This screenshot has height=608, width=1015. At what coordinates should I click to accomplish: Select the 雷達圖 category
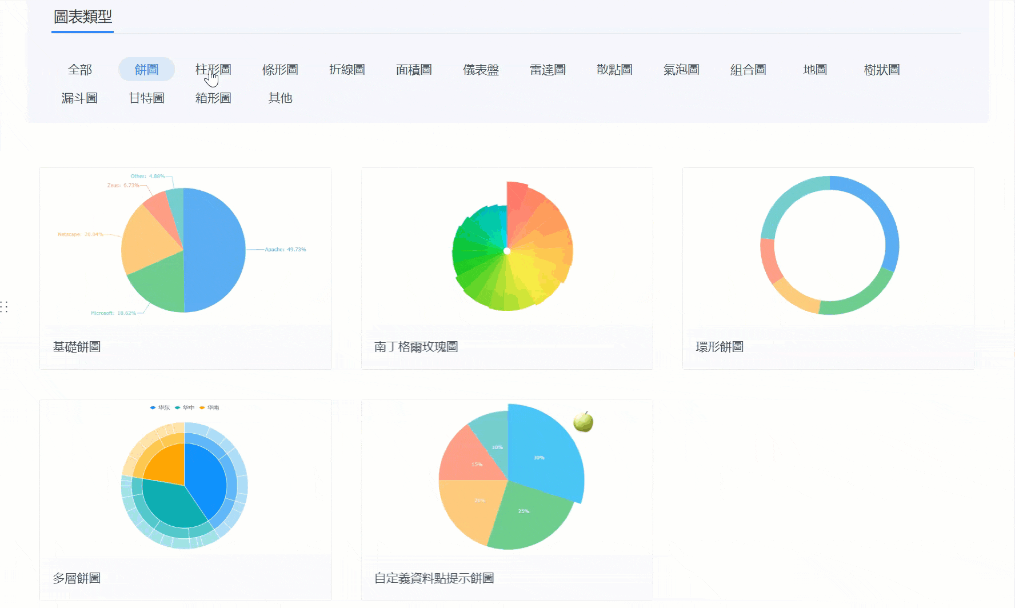[x=547, y=69]
